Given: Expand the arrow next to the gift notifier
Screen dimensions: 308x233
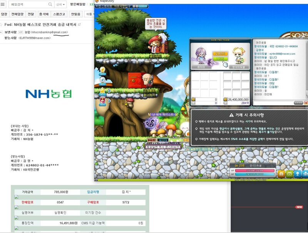Looking at the screenshot, I should click(109, 101).
